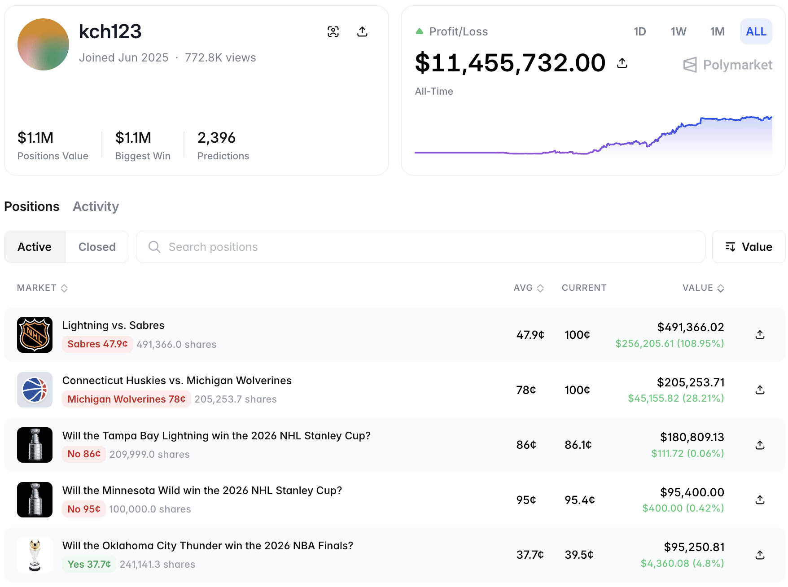Show only Active positions
The width and height of the screenshot is (788, 587).
coord(34,247)
